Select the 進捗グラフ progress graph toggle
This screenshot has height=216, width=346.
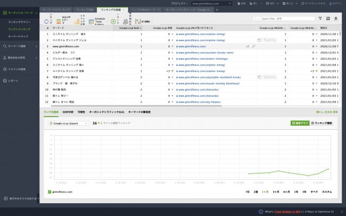pyautogui.click(x=300, y=123)
